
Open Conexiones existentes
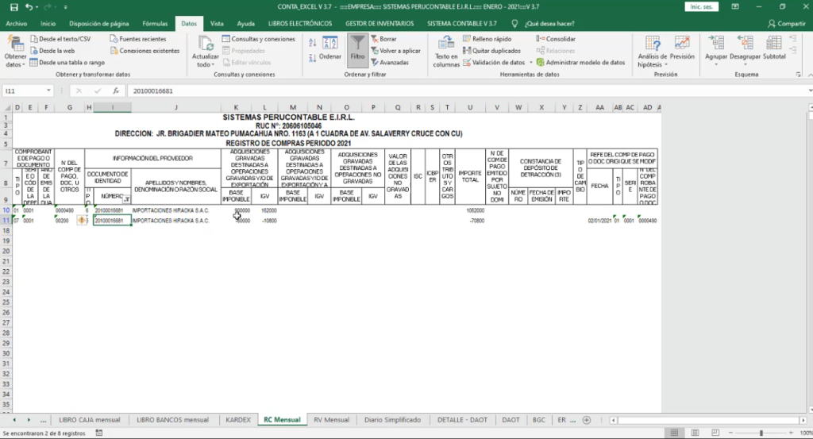(144, 51)
